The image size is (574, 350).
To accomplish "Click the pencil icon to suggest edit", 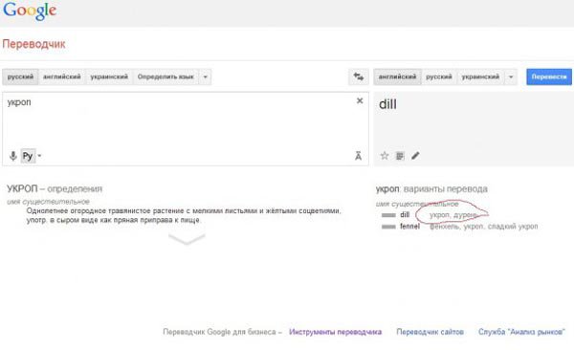I will [x=415, y=156].
